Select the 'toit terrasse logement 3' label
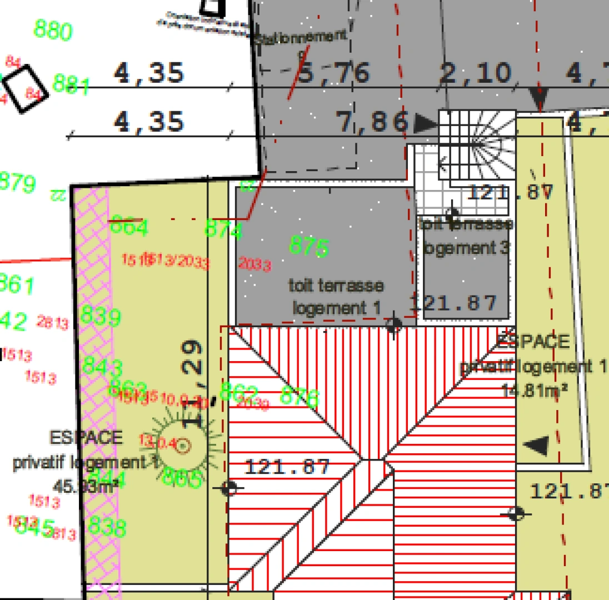Viewport: 609px width, 600px height. pyautogui.click(x=466, y=236)
